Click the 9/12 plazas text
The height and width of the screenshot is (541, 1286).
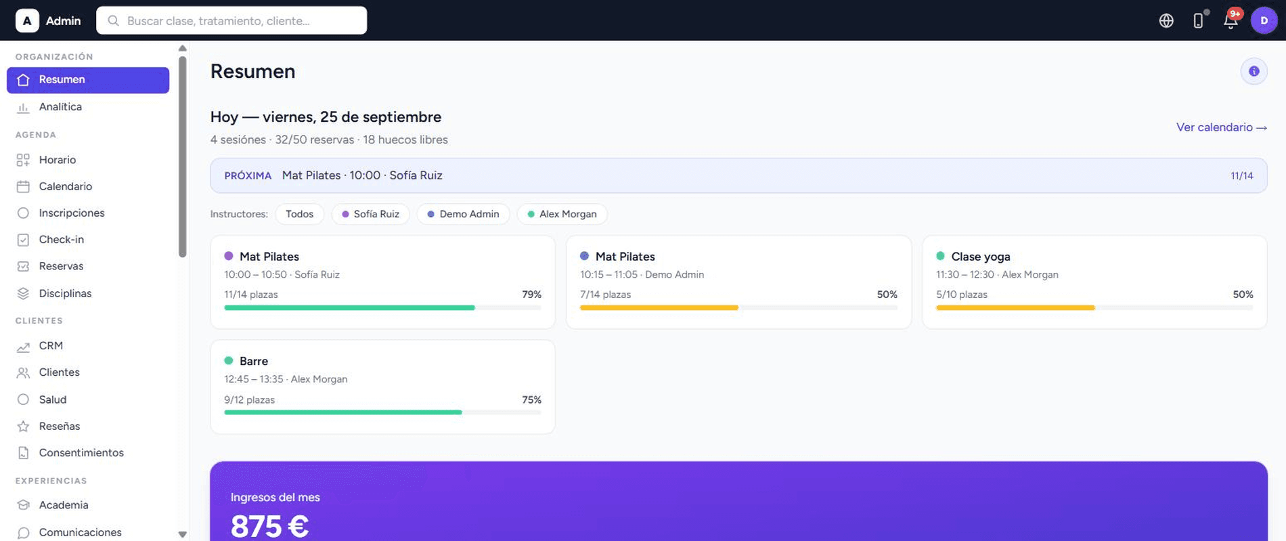(249, 400)
